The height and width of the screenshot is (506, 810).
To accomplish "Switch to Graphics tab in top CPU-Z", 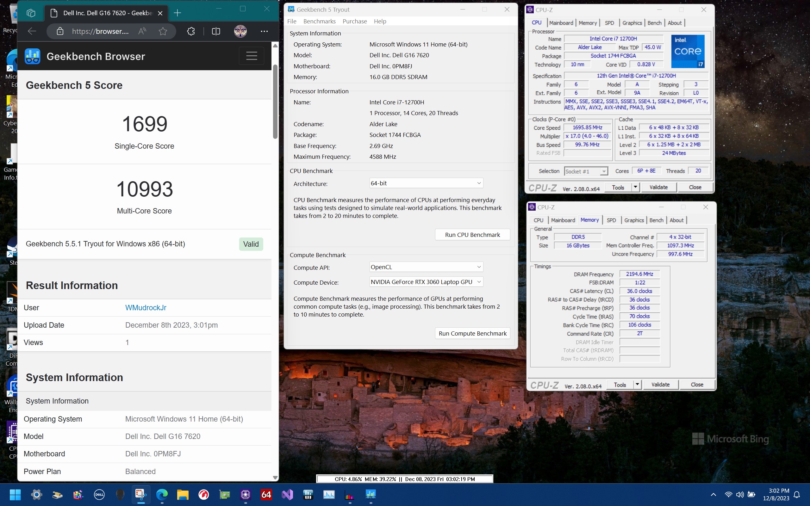I will pyautogui.click(x=632, y=23).
